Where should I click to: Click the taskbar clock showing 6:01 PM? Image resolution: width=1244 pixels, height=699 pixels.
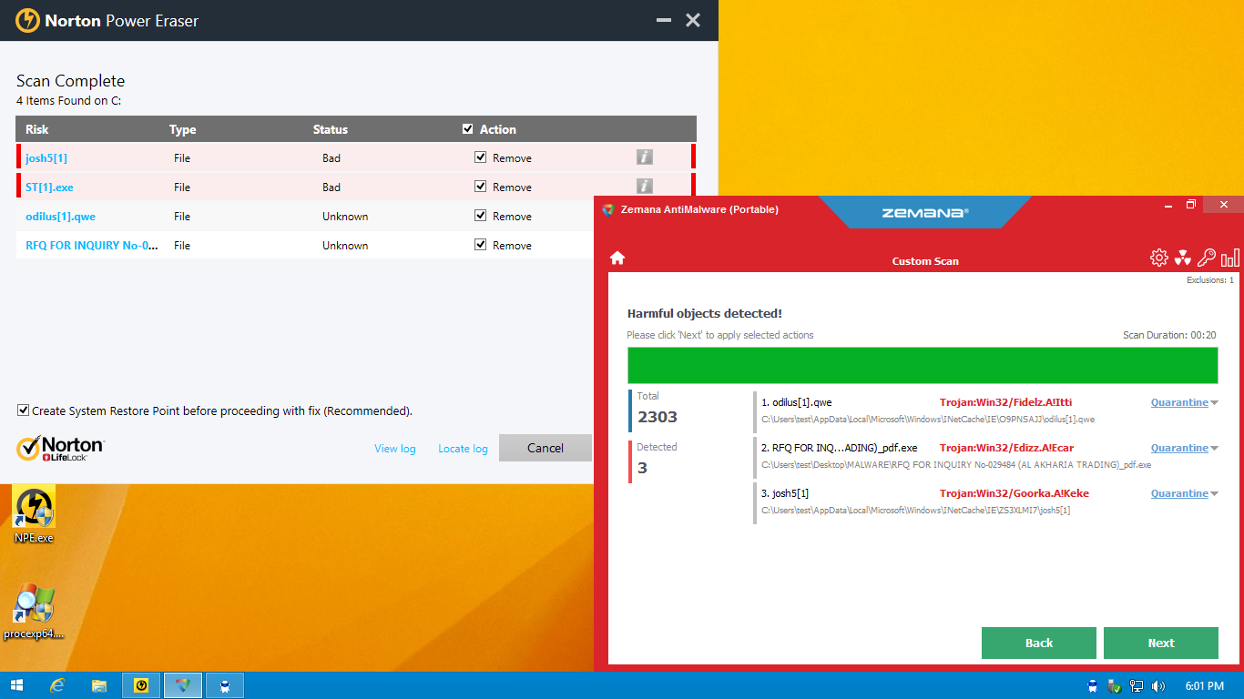(1204, 686)
